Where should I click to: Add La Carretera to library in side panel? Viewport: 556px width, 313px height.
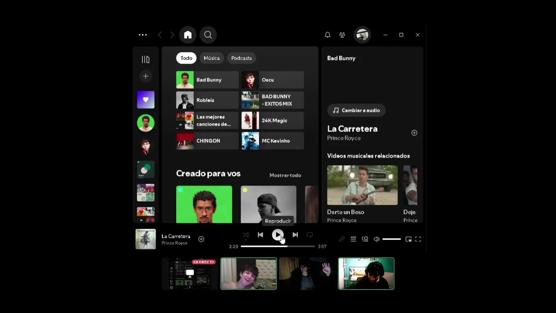pyautogui.click(x=414, y=133)
